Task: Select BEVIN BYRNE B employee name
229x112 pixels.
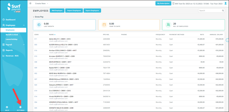Action: (x=60, y=62)
